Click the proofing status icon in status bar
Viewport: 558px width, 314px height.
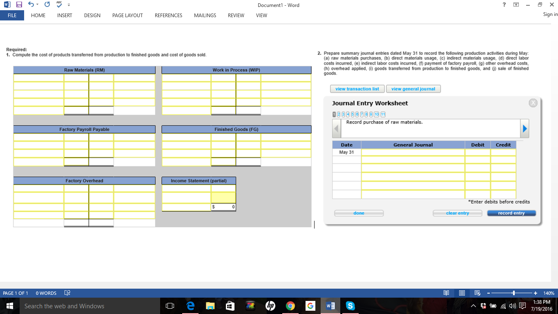coord(67,293)
